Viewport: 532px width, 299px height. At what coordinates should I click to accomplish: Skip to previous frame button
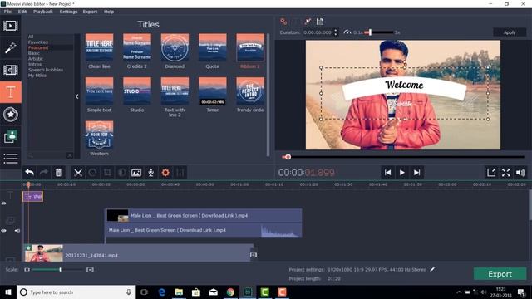coord(387,173)
